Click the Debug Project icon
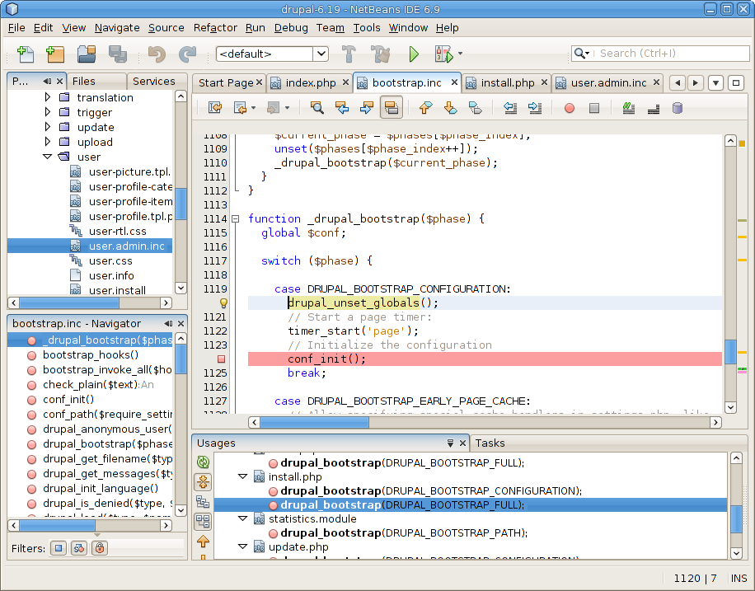The height and width of the screenshot is (591, 755). pos(444,54)
